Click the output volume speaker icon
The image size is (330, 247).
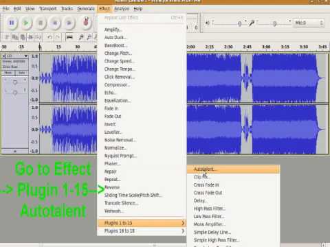[x=208, y=23]
